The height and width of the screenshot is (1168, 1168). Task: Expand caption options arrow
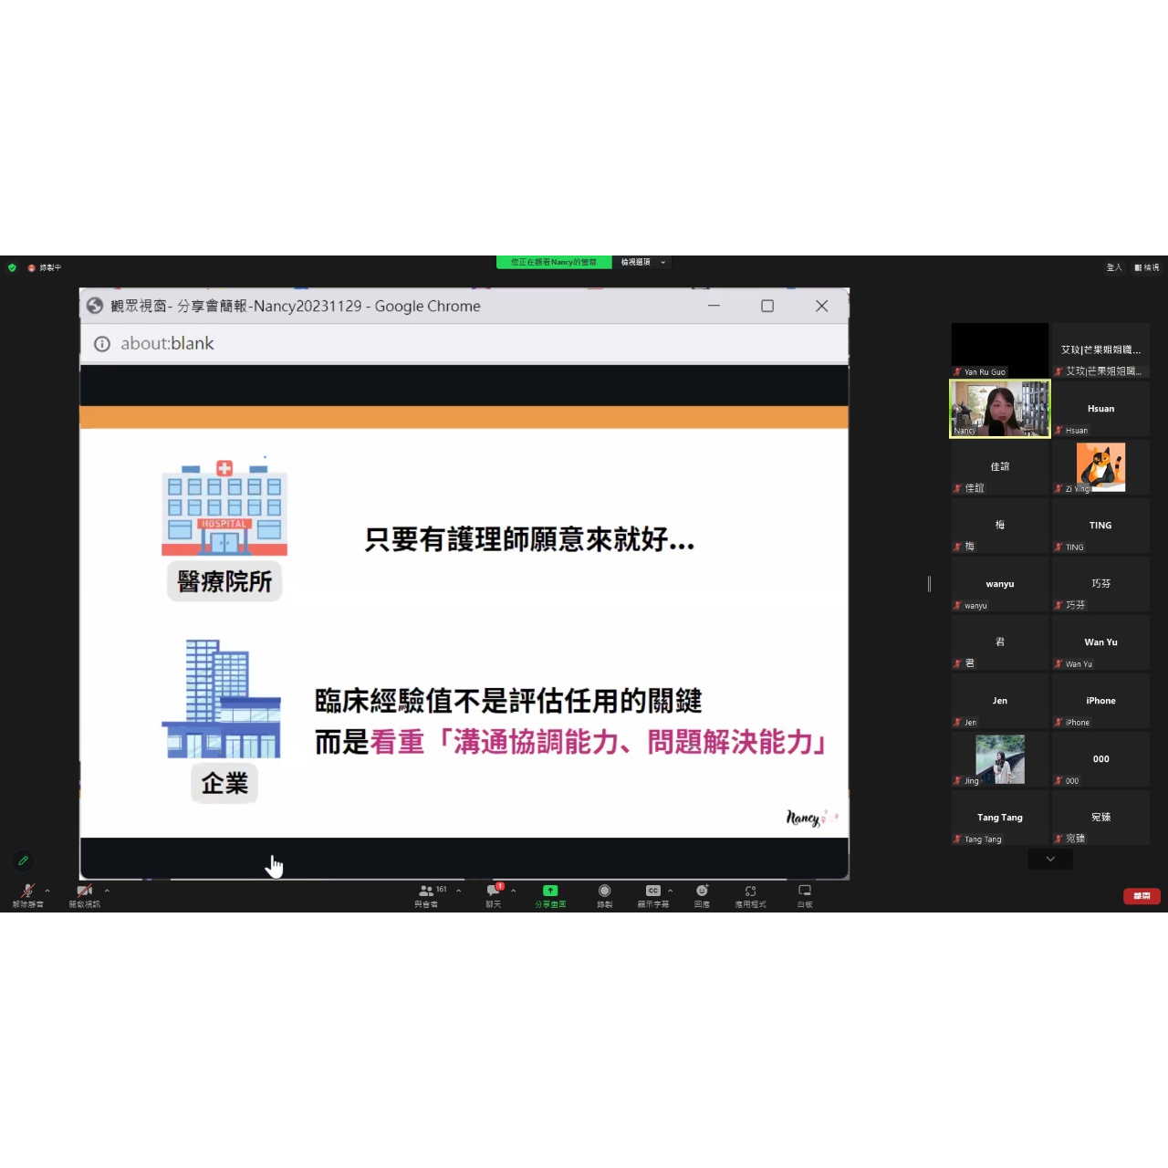(x=670, y=891)
